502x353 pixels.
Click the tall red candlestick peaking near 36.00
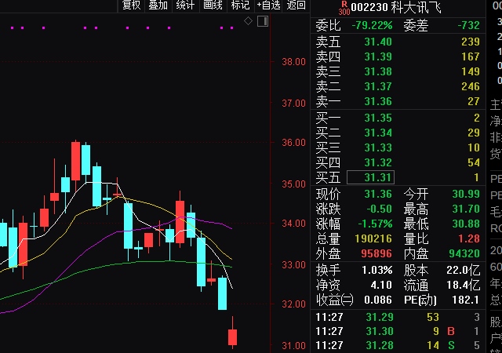75,161
